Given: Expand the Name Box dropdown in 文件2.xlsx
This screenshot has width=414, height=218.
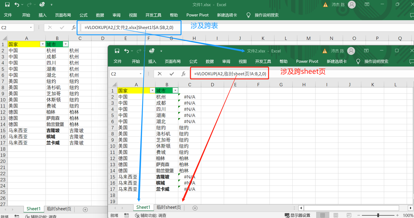Looking at the screenshot, I should click(x=141, y=74).
